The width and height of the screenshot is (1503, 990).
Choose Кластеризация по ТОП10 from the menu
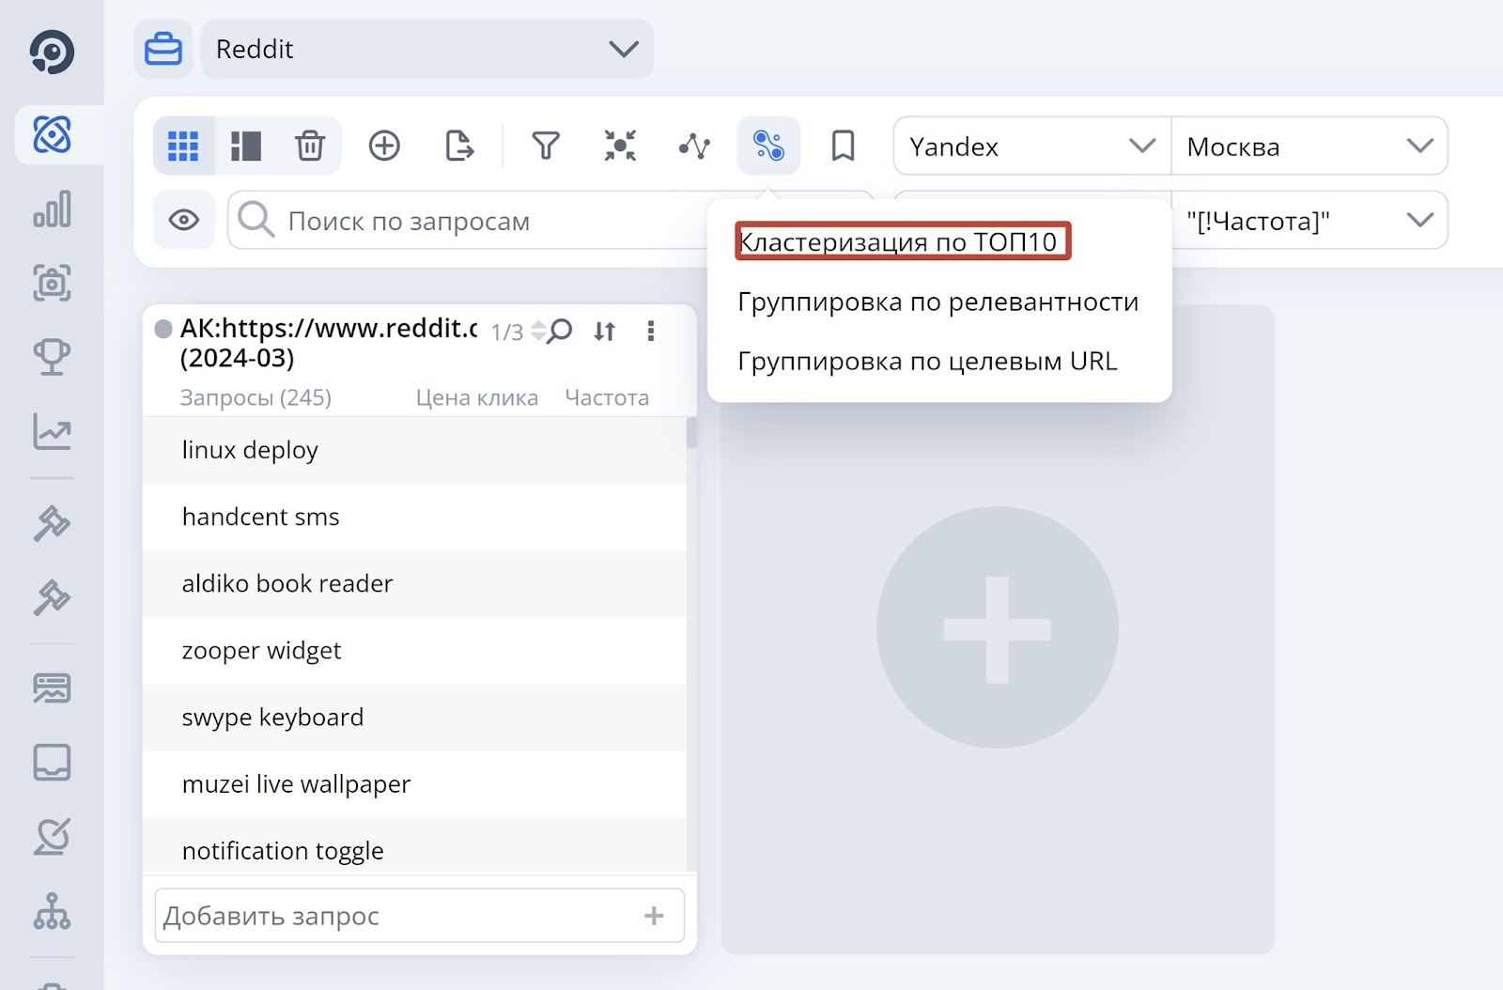[902, 241]
